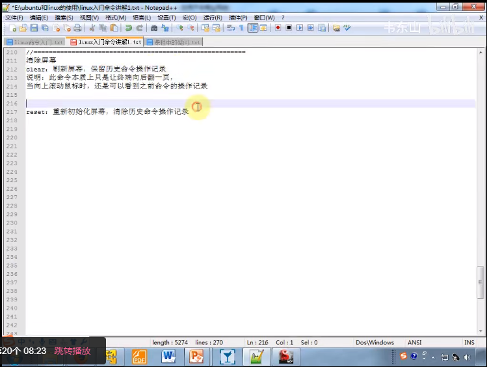This screenshot has height=367, width=487.
Task: Close document with menu bar X button
Action: [480, 18]
